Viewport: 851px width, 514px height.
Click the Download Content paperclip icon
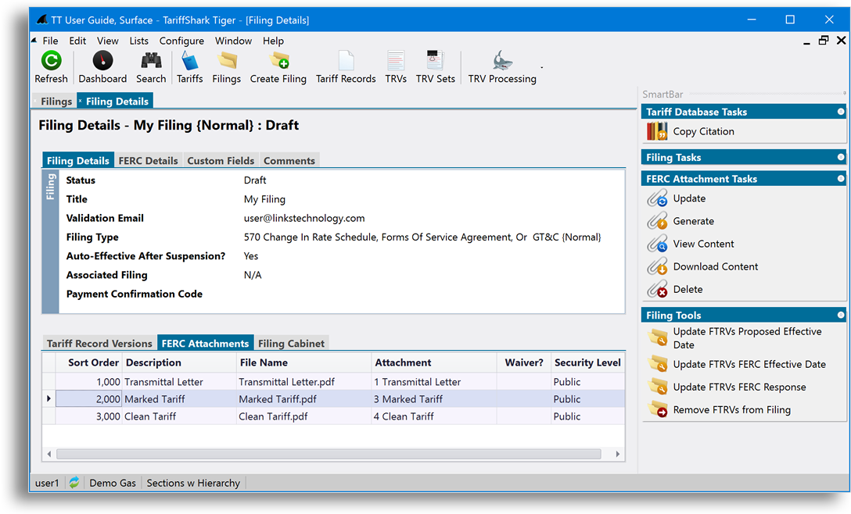tap(657, 266)
